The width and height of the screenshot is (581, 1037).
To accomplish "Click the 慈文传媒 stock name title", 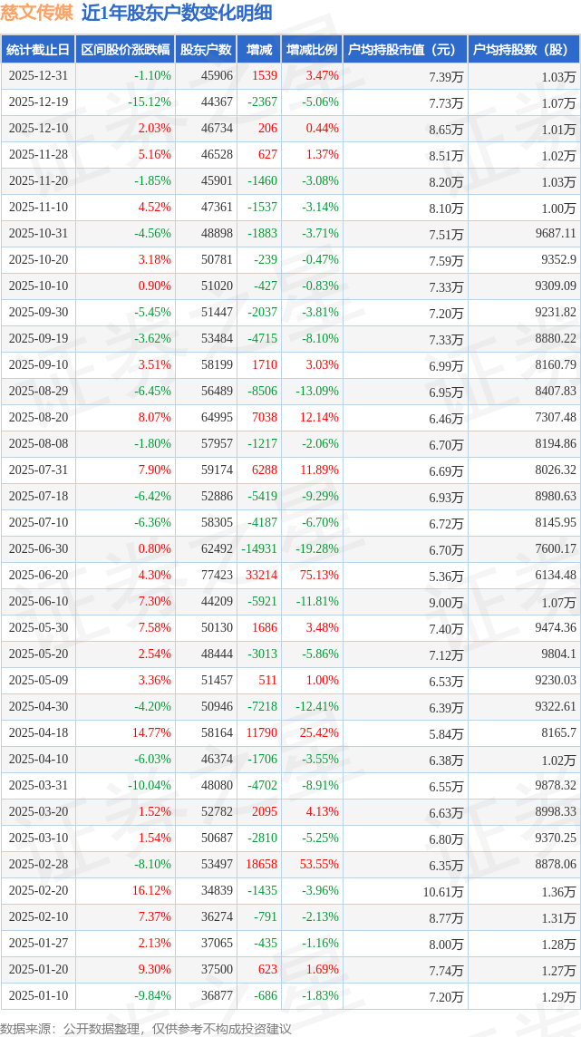I will coord(37,13).
